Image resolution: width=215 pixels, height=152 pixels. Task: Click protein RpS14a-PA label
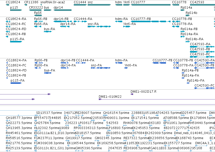click(x=190, y=75)
